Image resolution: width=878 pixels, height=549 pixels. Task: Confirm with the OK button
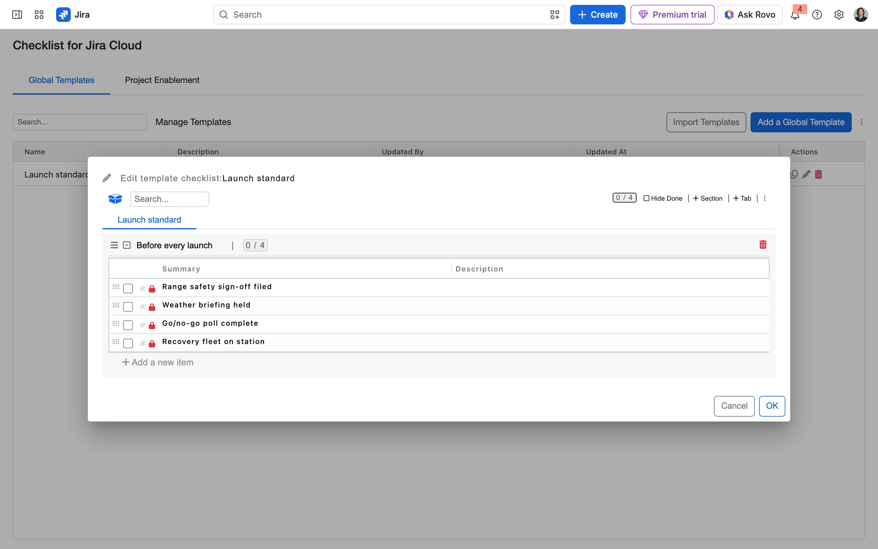pos(772,406)
